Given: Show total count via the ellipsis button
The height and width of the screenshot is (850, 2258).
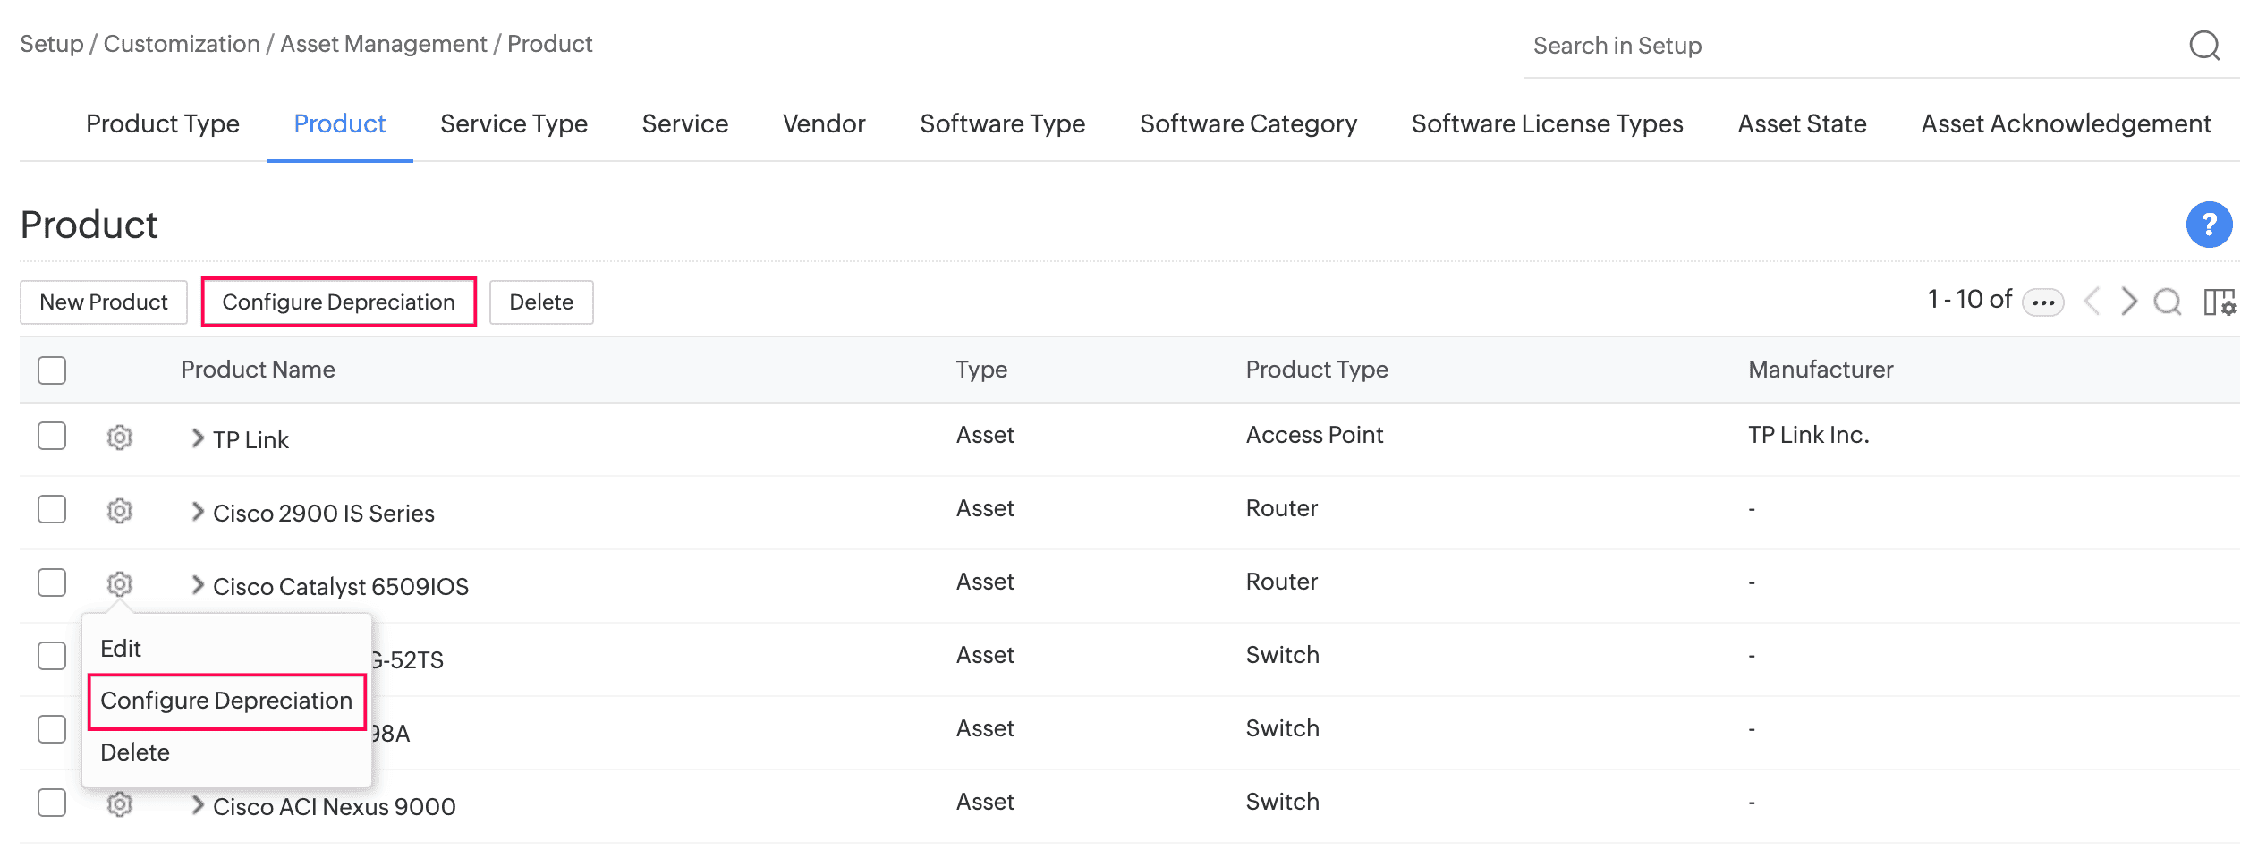Looking at the screenshot, I should coord(2043,302).
